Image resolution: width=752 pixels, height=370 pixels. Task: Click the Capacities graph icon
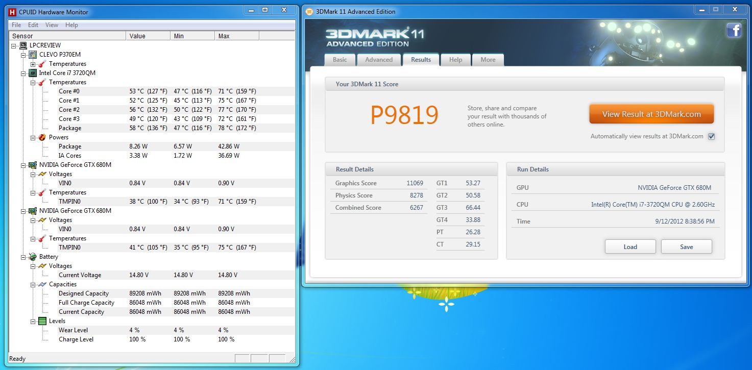[42, 284]
